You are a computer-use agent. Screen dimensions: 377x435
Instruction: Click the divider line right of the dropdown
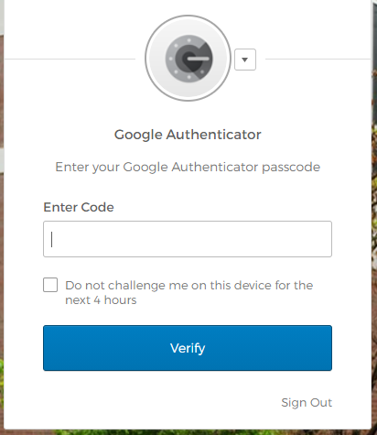[318, 59]
